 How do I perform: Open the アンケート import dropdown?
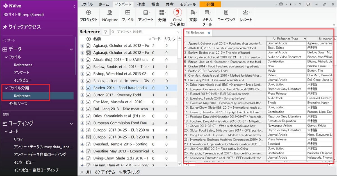click(146, 13)
